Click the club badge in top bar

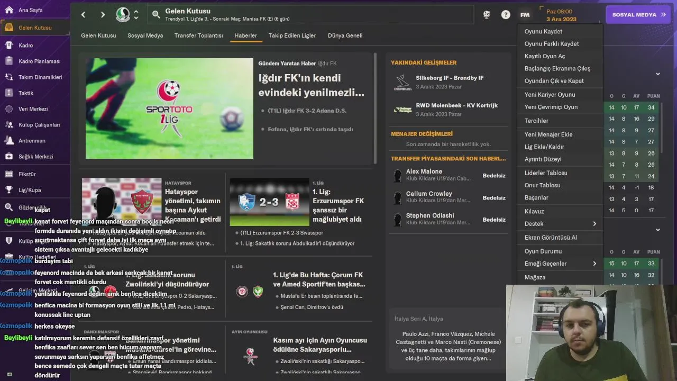click(x=123, y=15)
